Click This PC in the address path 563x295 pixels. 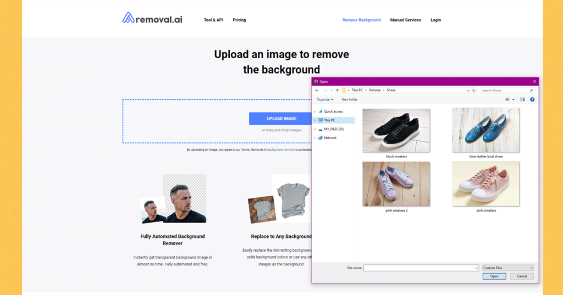click(x=357, y=90)
